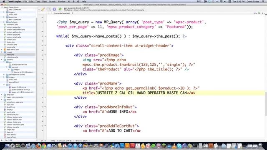This screenshot has width=267, height=150.
Task: Click the file list vertical scrollbar
Action: [x=37, y=77]
